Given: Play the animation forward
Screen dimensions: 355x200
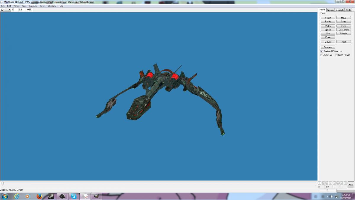Looking at the screenshot, I should point(334,183).
